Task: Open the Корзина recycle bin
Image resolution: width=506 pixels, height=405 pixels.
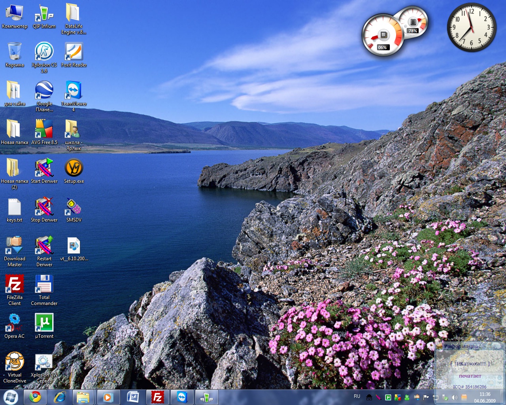Action: [15, 55]
